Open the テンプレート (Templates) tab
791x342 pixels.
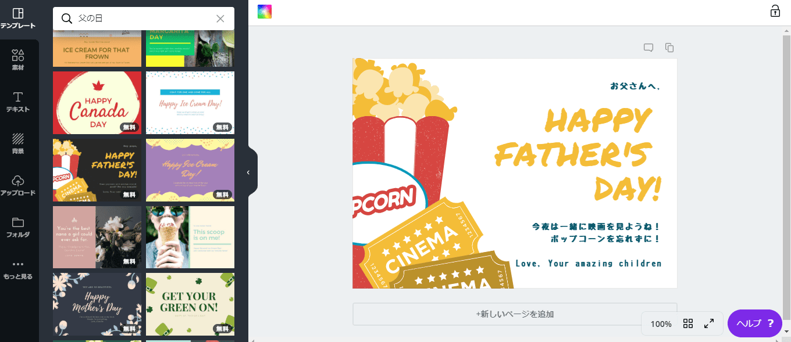click(18, 19)
